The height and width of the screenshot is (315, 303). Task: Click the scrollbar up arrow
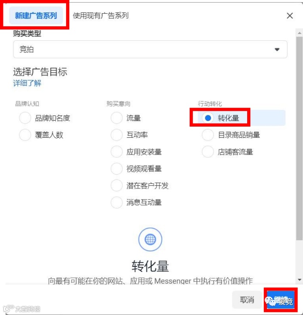(x=300, y=33)
